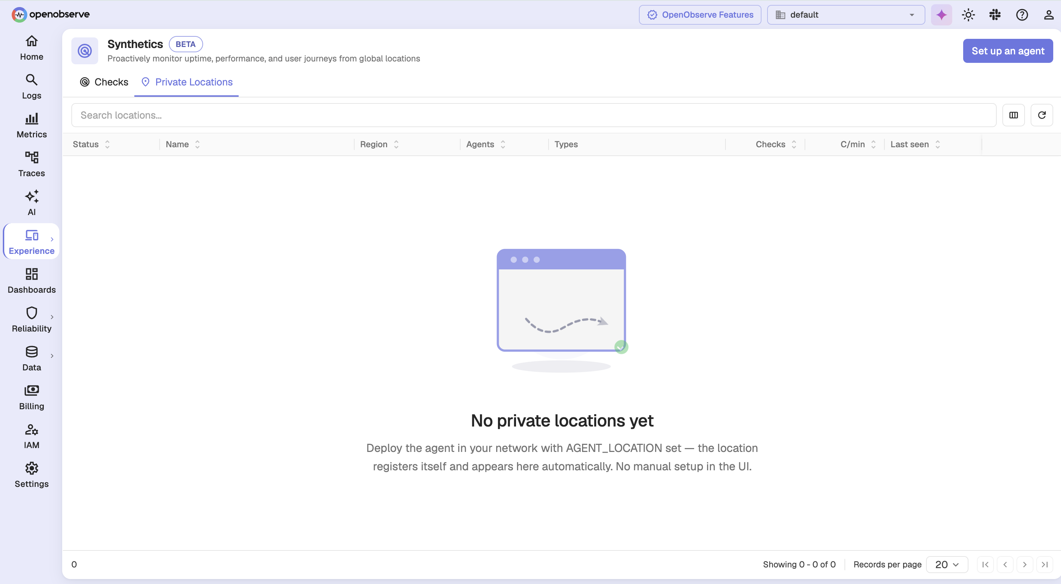Toggle the light/dark theme
The width and height of the screenshot is (1061, 584).
968,15
